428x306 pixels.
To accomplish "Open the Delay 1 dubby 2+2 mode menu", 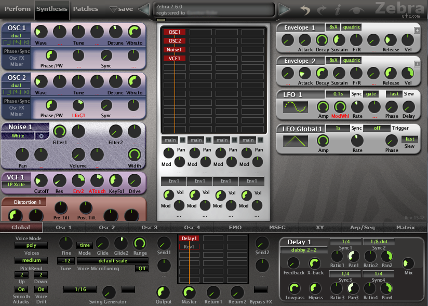I will (x=304, y=250).
